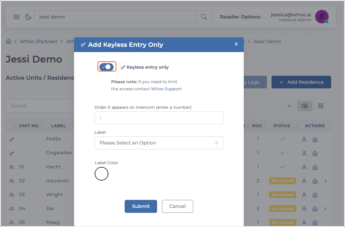Sort table by STATUS column
Viewport: 345px width, 227px height.
pos(282,126)
